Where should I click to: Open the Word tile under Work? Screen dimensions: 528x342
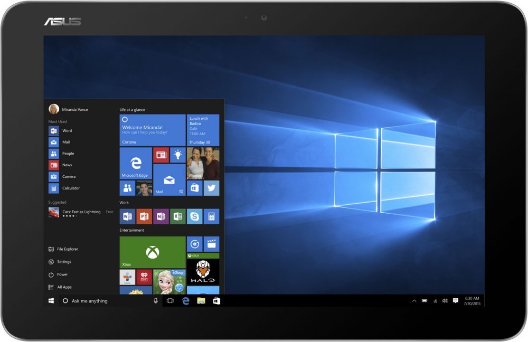point(127,216)
